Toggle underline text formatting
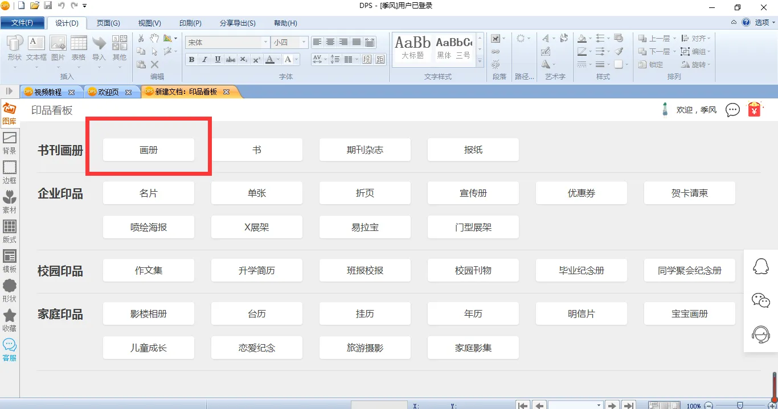 [218, 60]
